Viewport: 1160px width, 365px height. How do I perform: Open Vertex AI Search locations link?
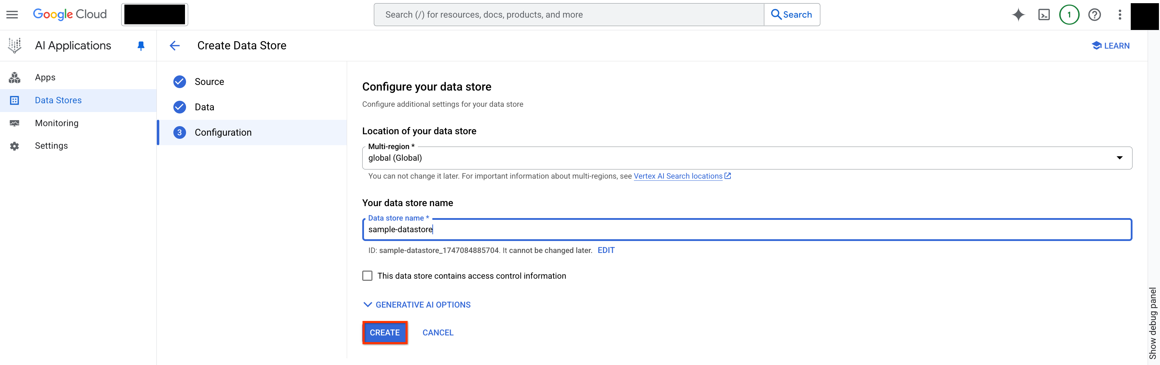pos(678,176)
